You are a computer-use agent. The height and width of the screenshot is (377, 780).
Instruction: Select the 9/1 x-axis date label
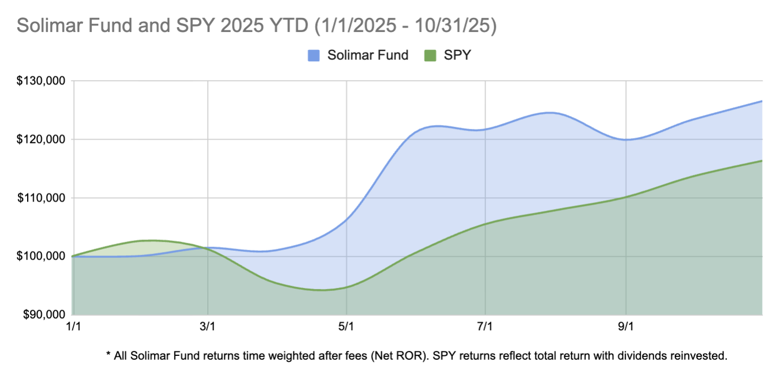[626, 327]
